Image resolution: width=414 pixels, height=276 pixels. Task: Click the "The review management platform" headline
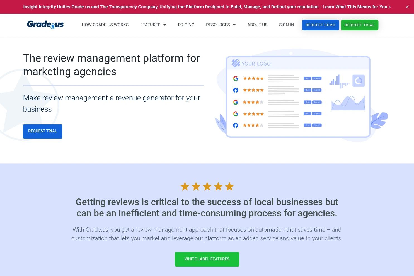click(x=112, y=65)
